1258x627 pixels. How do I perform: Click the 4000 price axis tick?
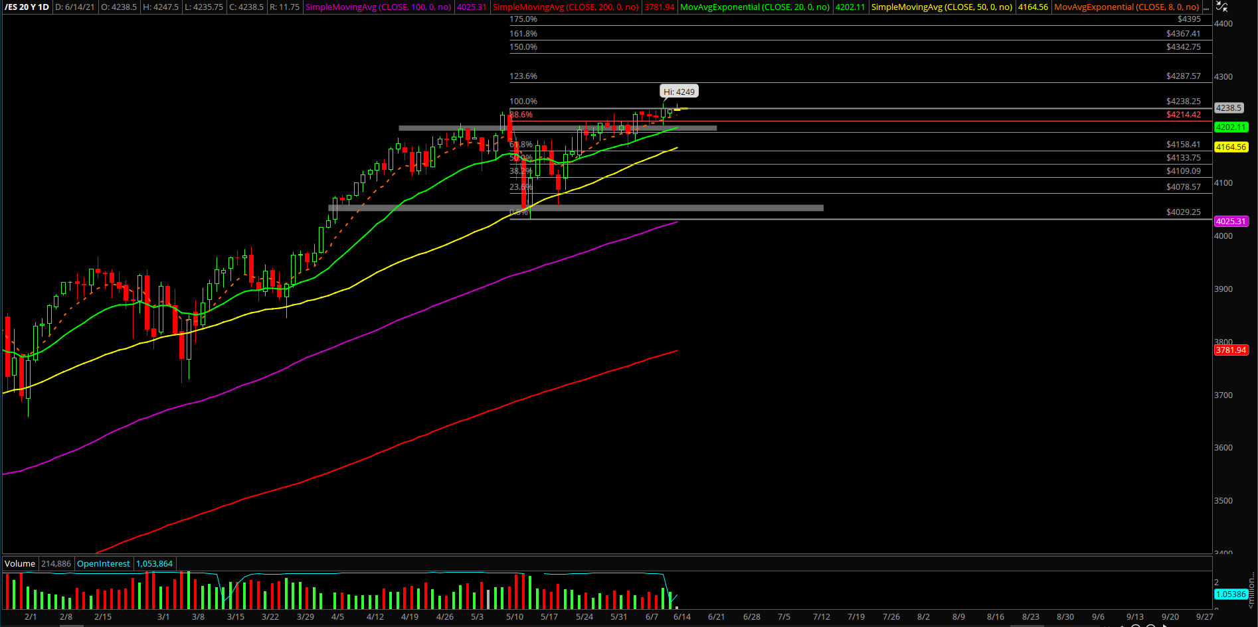[x=1223, y=236]
